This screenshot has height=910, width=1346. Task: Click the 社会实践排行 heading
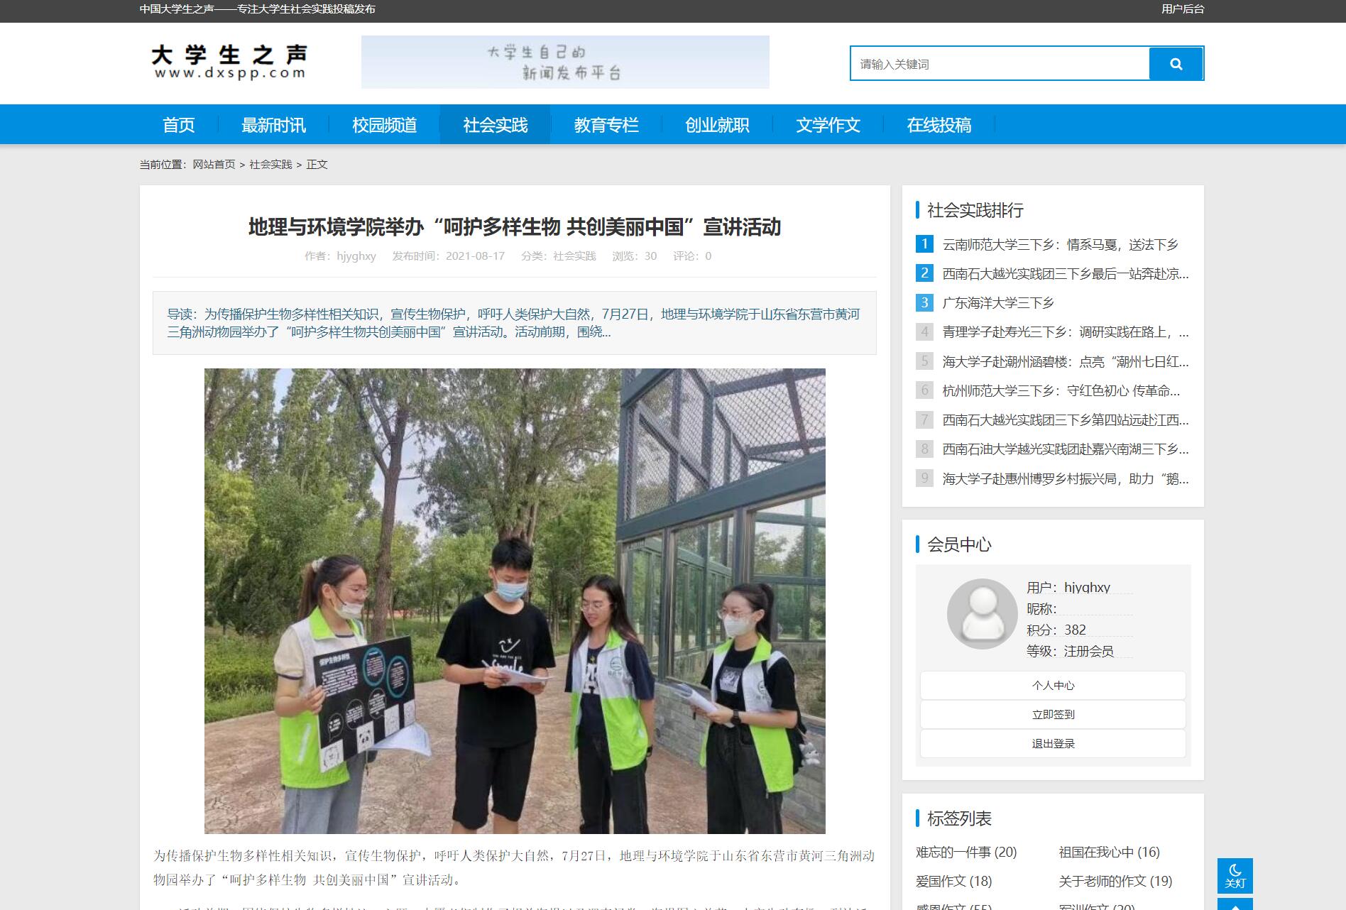click(975, 210)
